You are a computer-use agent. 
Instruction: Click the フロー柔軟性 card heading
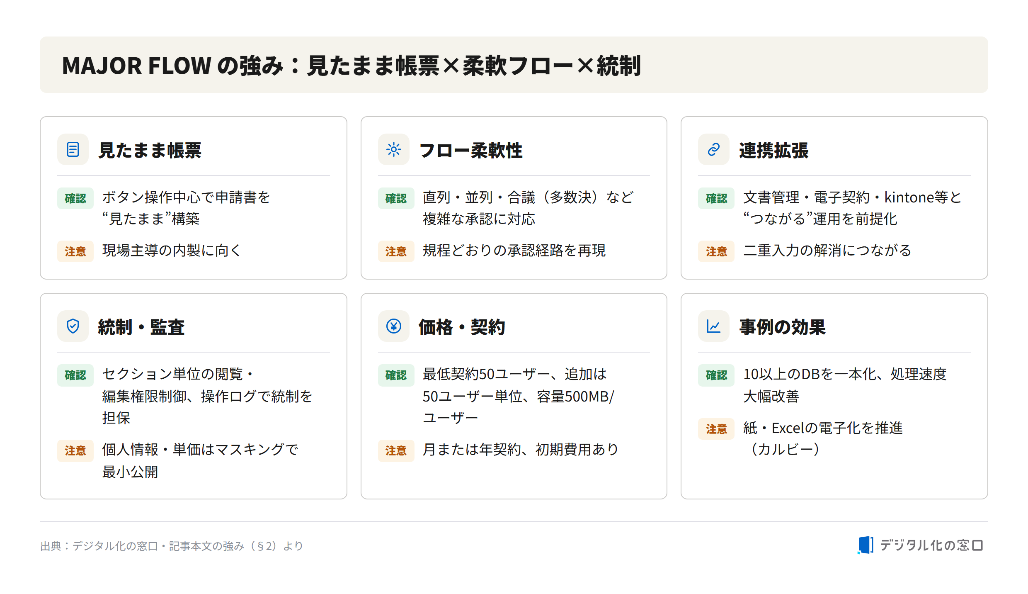[x=471, y=150]
